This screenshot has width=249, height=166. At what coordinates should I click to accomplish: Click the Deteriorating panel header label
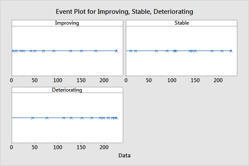click(67, 90)
